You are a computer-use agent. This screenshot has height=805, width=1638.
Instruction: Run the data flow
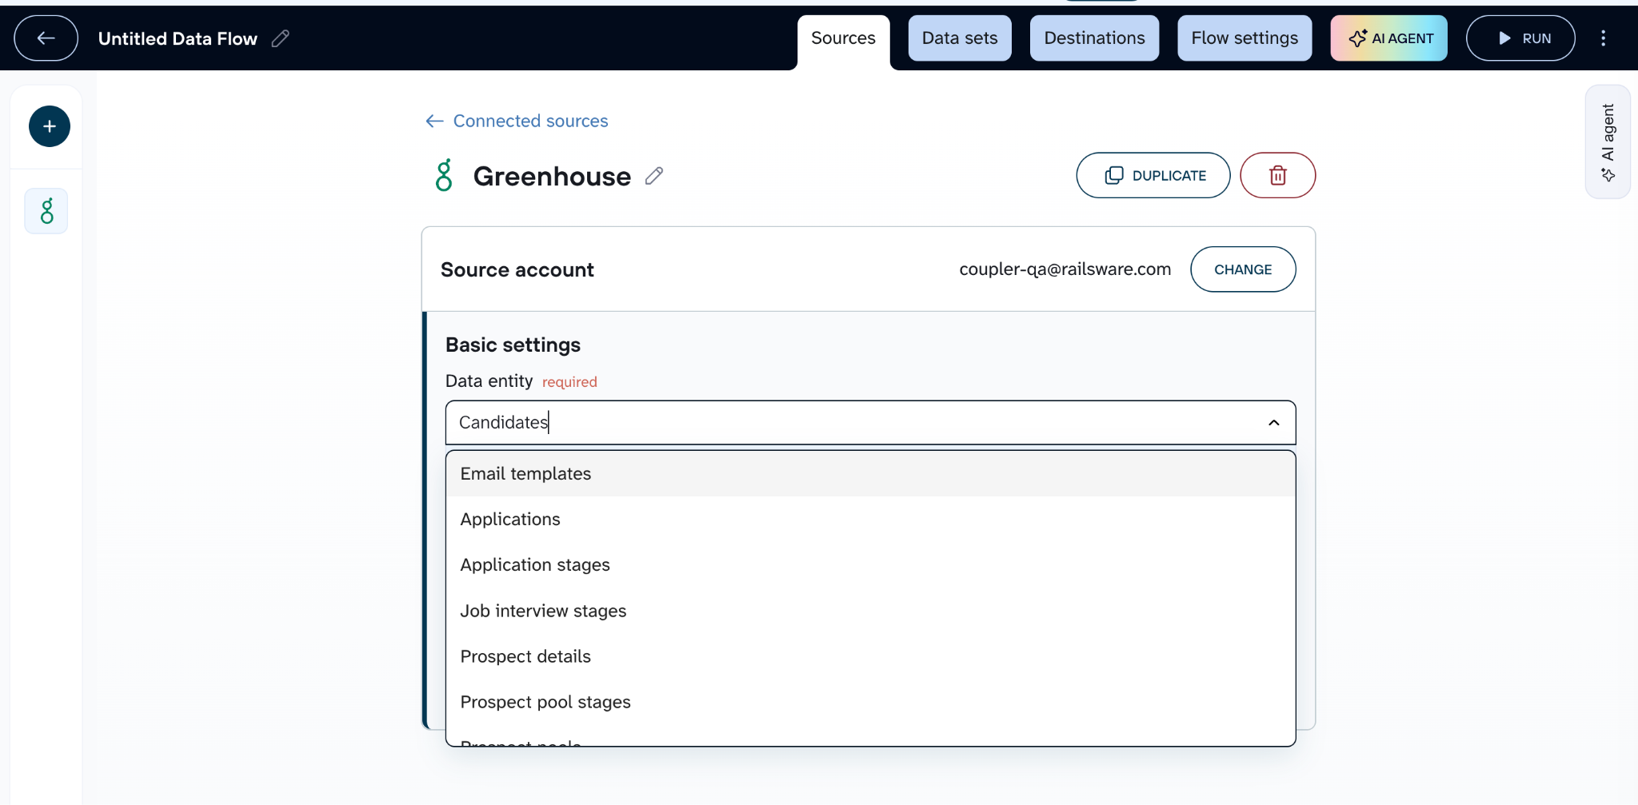coord(1520,38)
